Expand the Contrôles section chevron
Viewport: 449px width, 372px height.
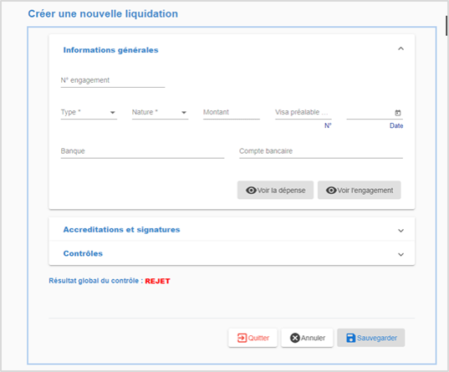(401, 255)
